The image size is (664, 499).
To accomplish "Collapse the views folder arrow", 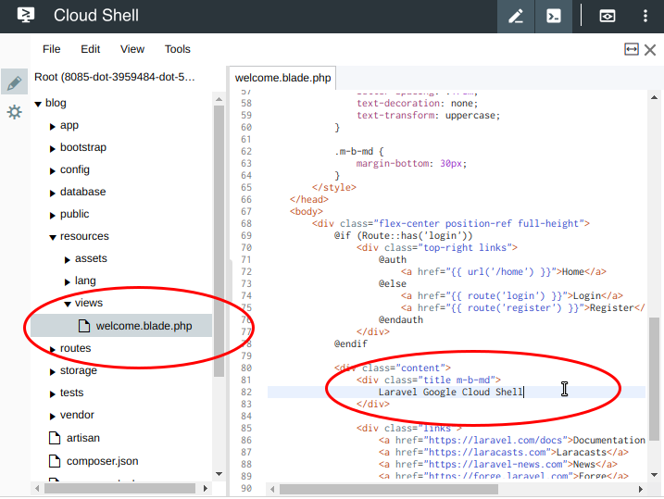I will 68,304.
